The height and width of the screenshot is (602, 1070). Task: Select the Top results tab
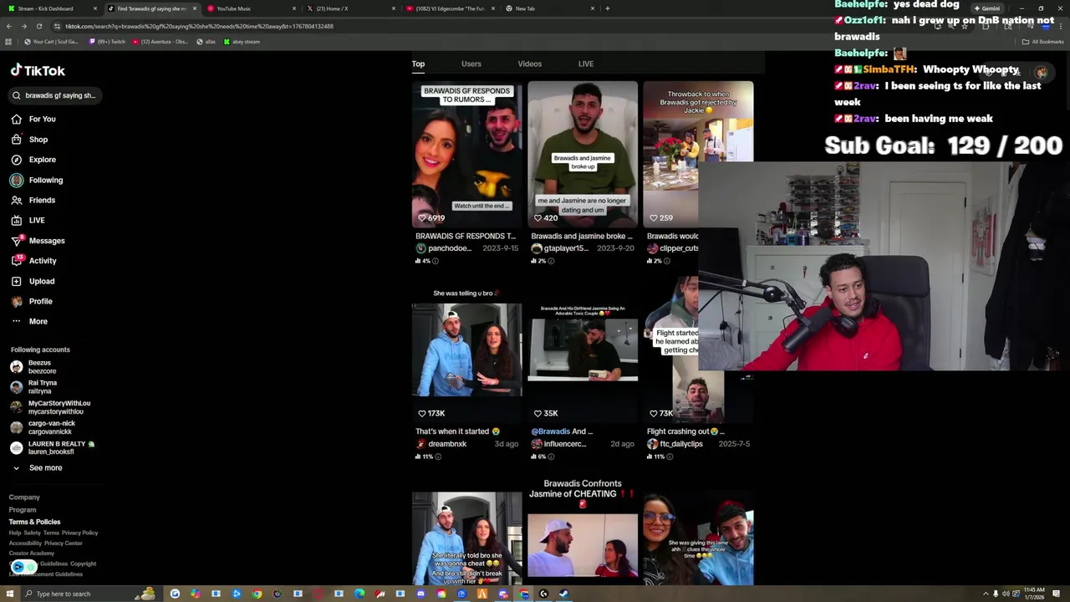click(418, 64)
